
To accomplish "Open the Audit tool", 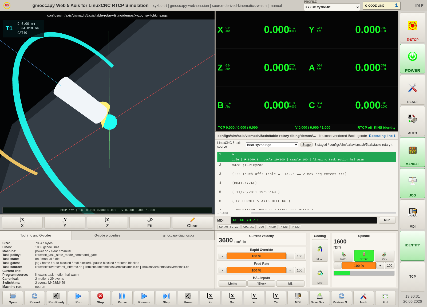I will coord(363,298).
